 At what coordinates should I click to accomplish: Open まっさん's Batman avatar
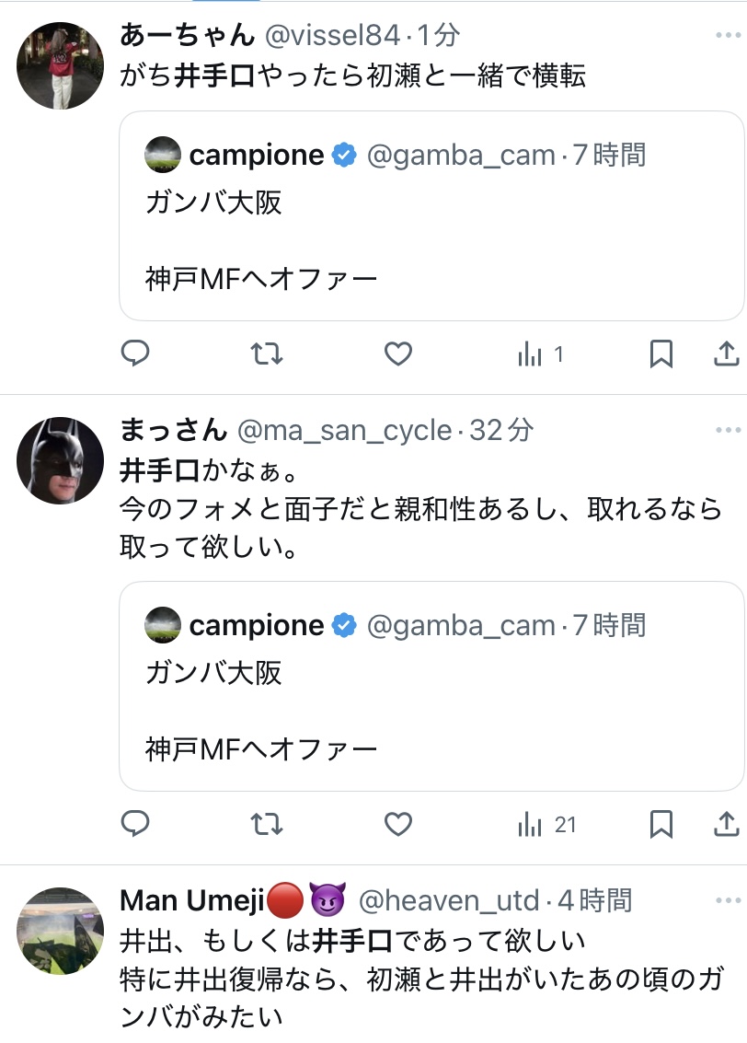(60, 460)
